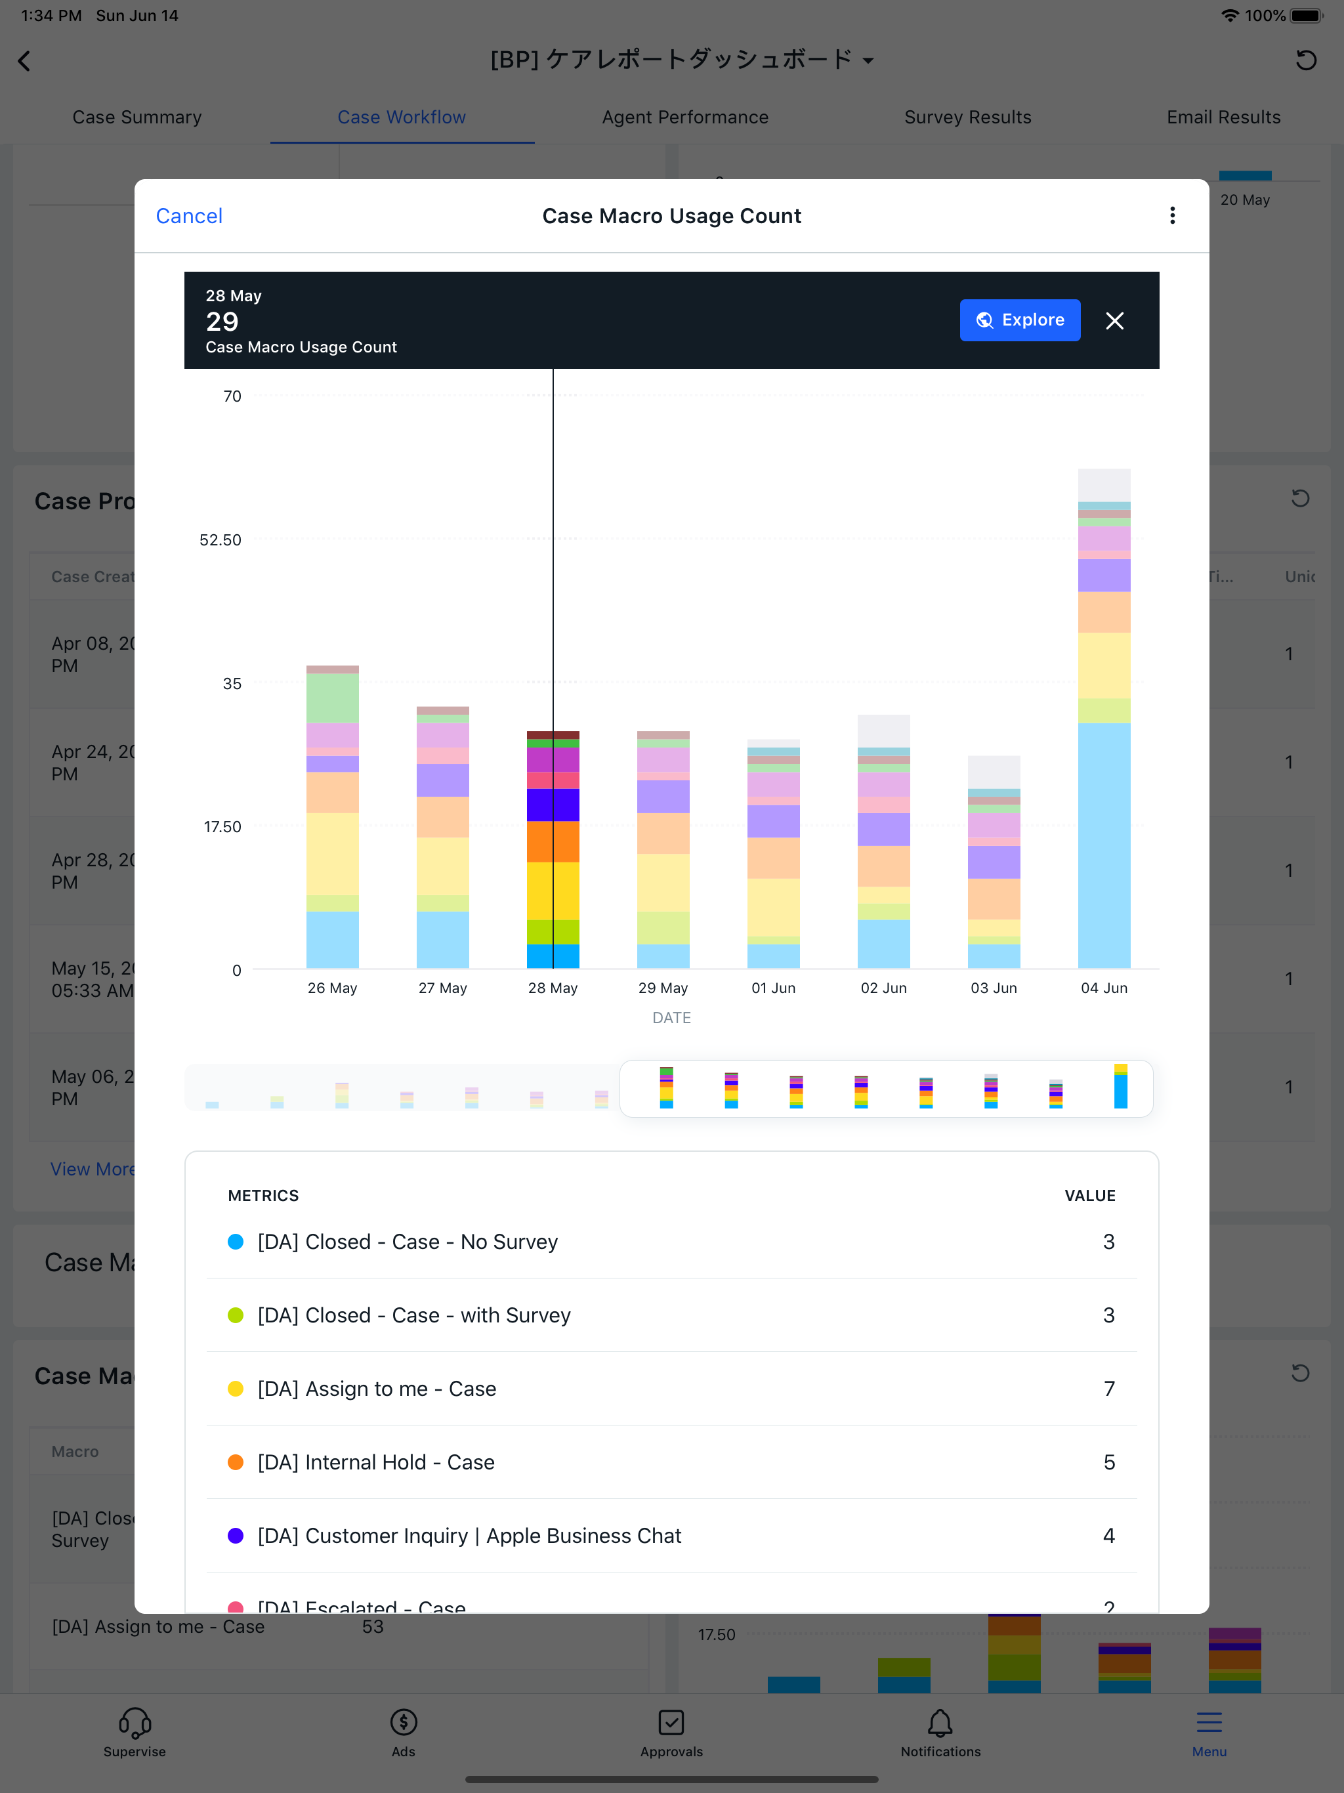
Task: Switch to Survey Results tab
Action: pyautogui.click(x=967, y=117)
